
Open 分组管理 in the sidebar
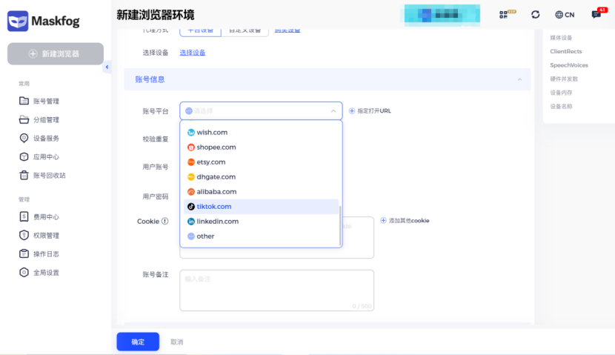pos(39,119)
